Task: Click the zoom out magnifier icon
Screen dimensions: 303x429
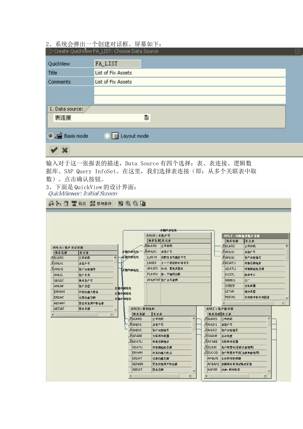Action: point(135,203)
